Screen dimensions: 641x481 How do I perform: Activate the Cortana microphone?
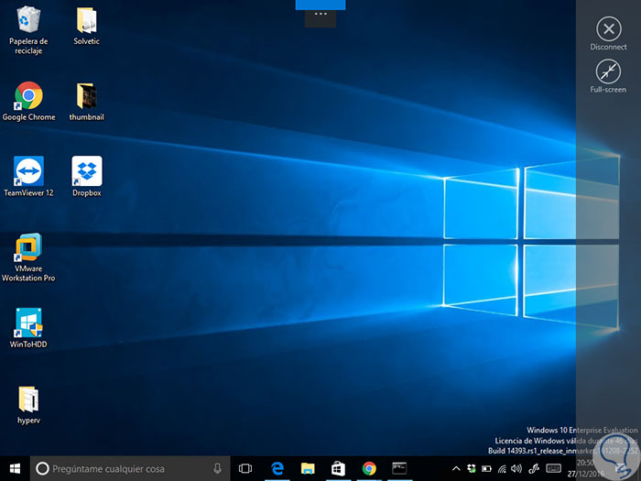(x=218, y=469)
